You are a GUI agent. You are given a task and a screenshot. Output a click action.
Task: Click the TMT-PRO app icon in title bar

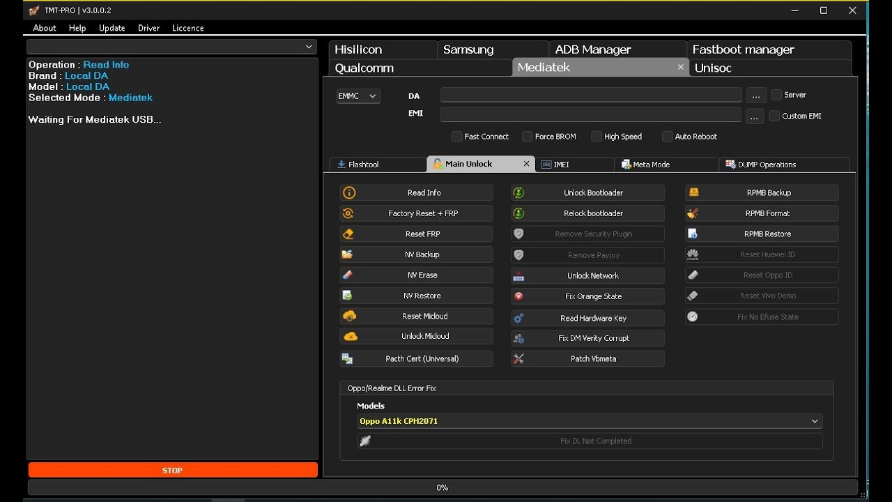[34, 10]
